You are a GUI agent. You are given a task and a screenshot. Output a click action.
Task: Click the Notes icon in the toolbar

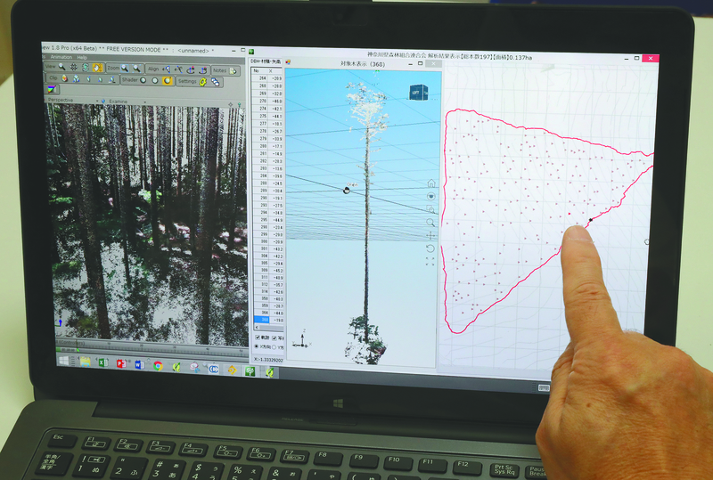pos(234,70)
